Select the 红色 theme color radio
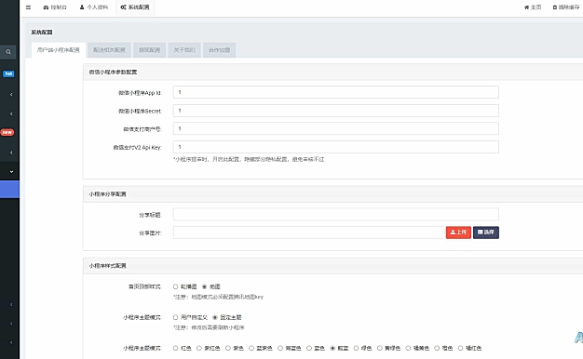The width and height of the screenshot is (583, 359). (175, 348)
